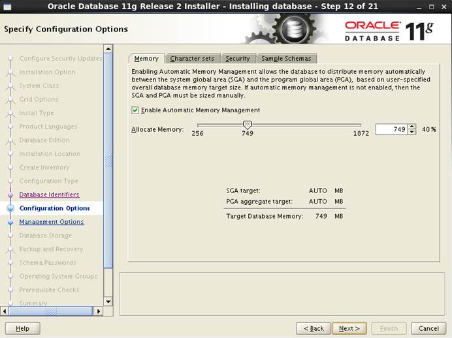Image resolution: width=452 pixels, height=338 pixels.
Task: Open the Database Identifiers step link
Action: pos(49,194)
